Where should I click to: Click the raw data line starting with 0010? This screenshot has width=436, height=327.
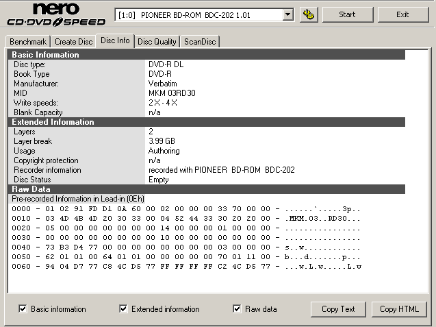186,219
